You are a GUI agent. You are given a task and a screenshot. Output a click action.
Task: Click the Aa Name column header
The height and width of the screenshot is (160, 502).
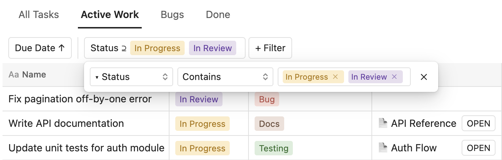[27, 75]
